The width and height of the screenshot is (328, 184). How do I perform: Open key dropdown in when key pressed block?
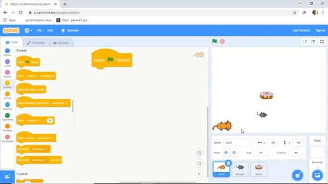tap(32, 76)
